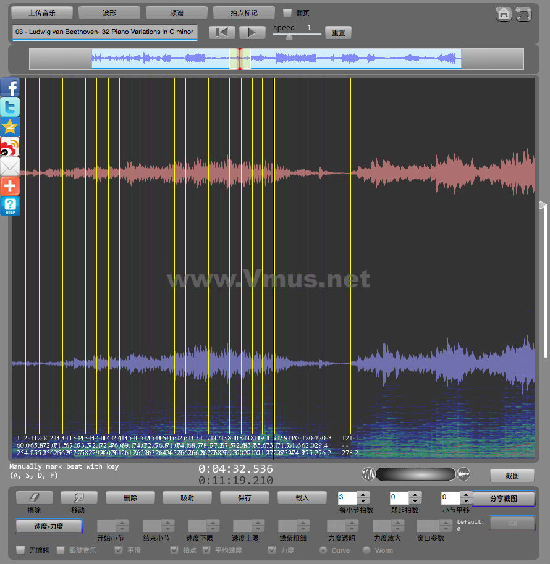
Task: Increase 弱起拍数 with the up arrow
Action: 415,495
